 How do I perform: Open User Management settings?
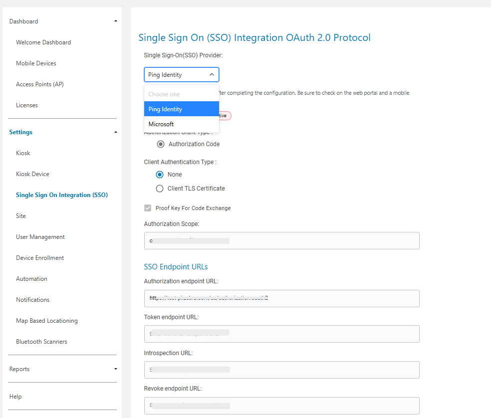click(x=40, y=237)
